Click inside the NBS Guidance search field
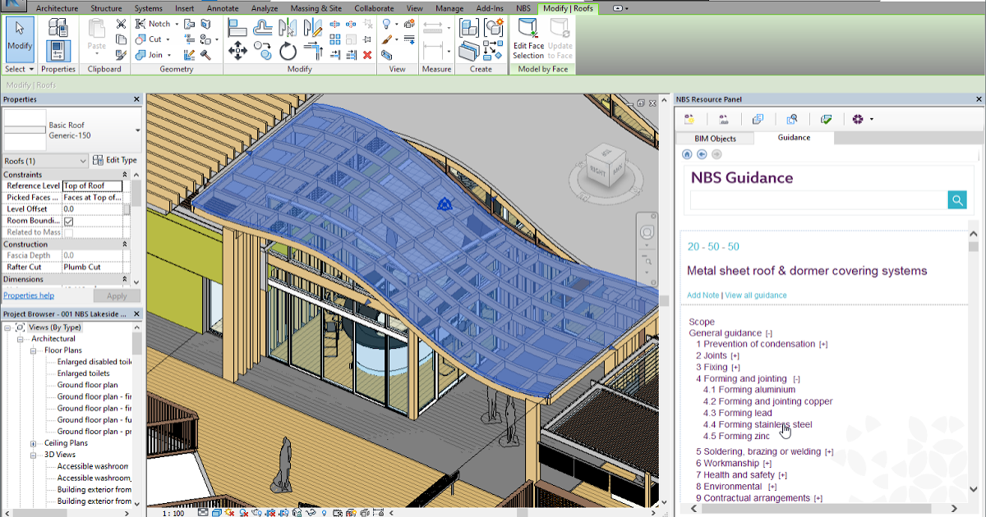The image size is (986, 517). [x=813, y=199]
